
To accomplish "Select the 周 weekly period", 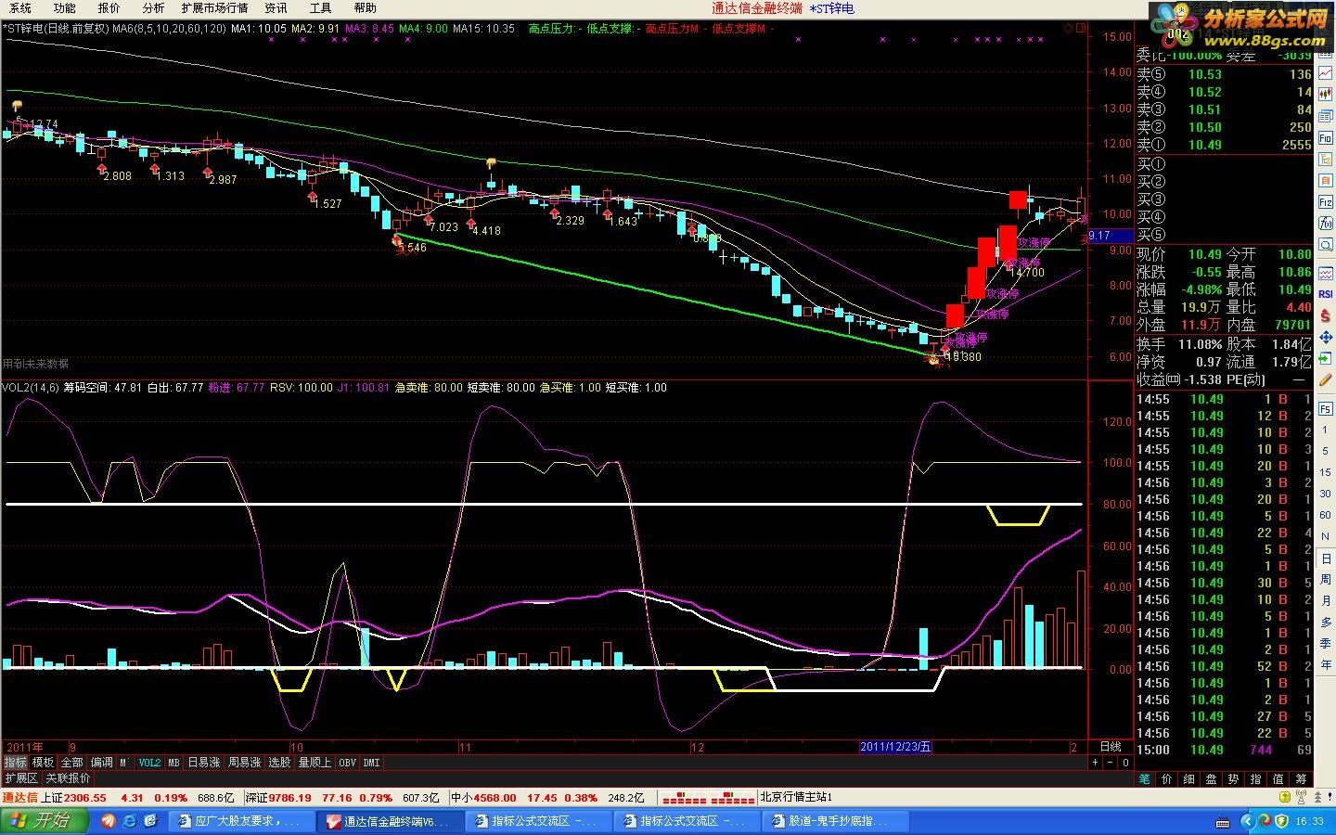I will [1326, 580].
